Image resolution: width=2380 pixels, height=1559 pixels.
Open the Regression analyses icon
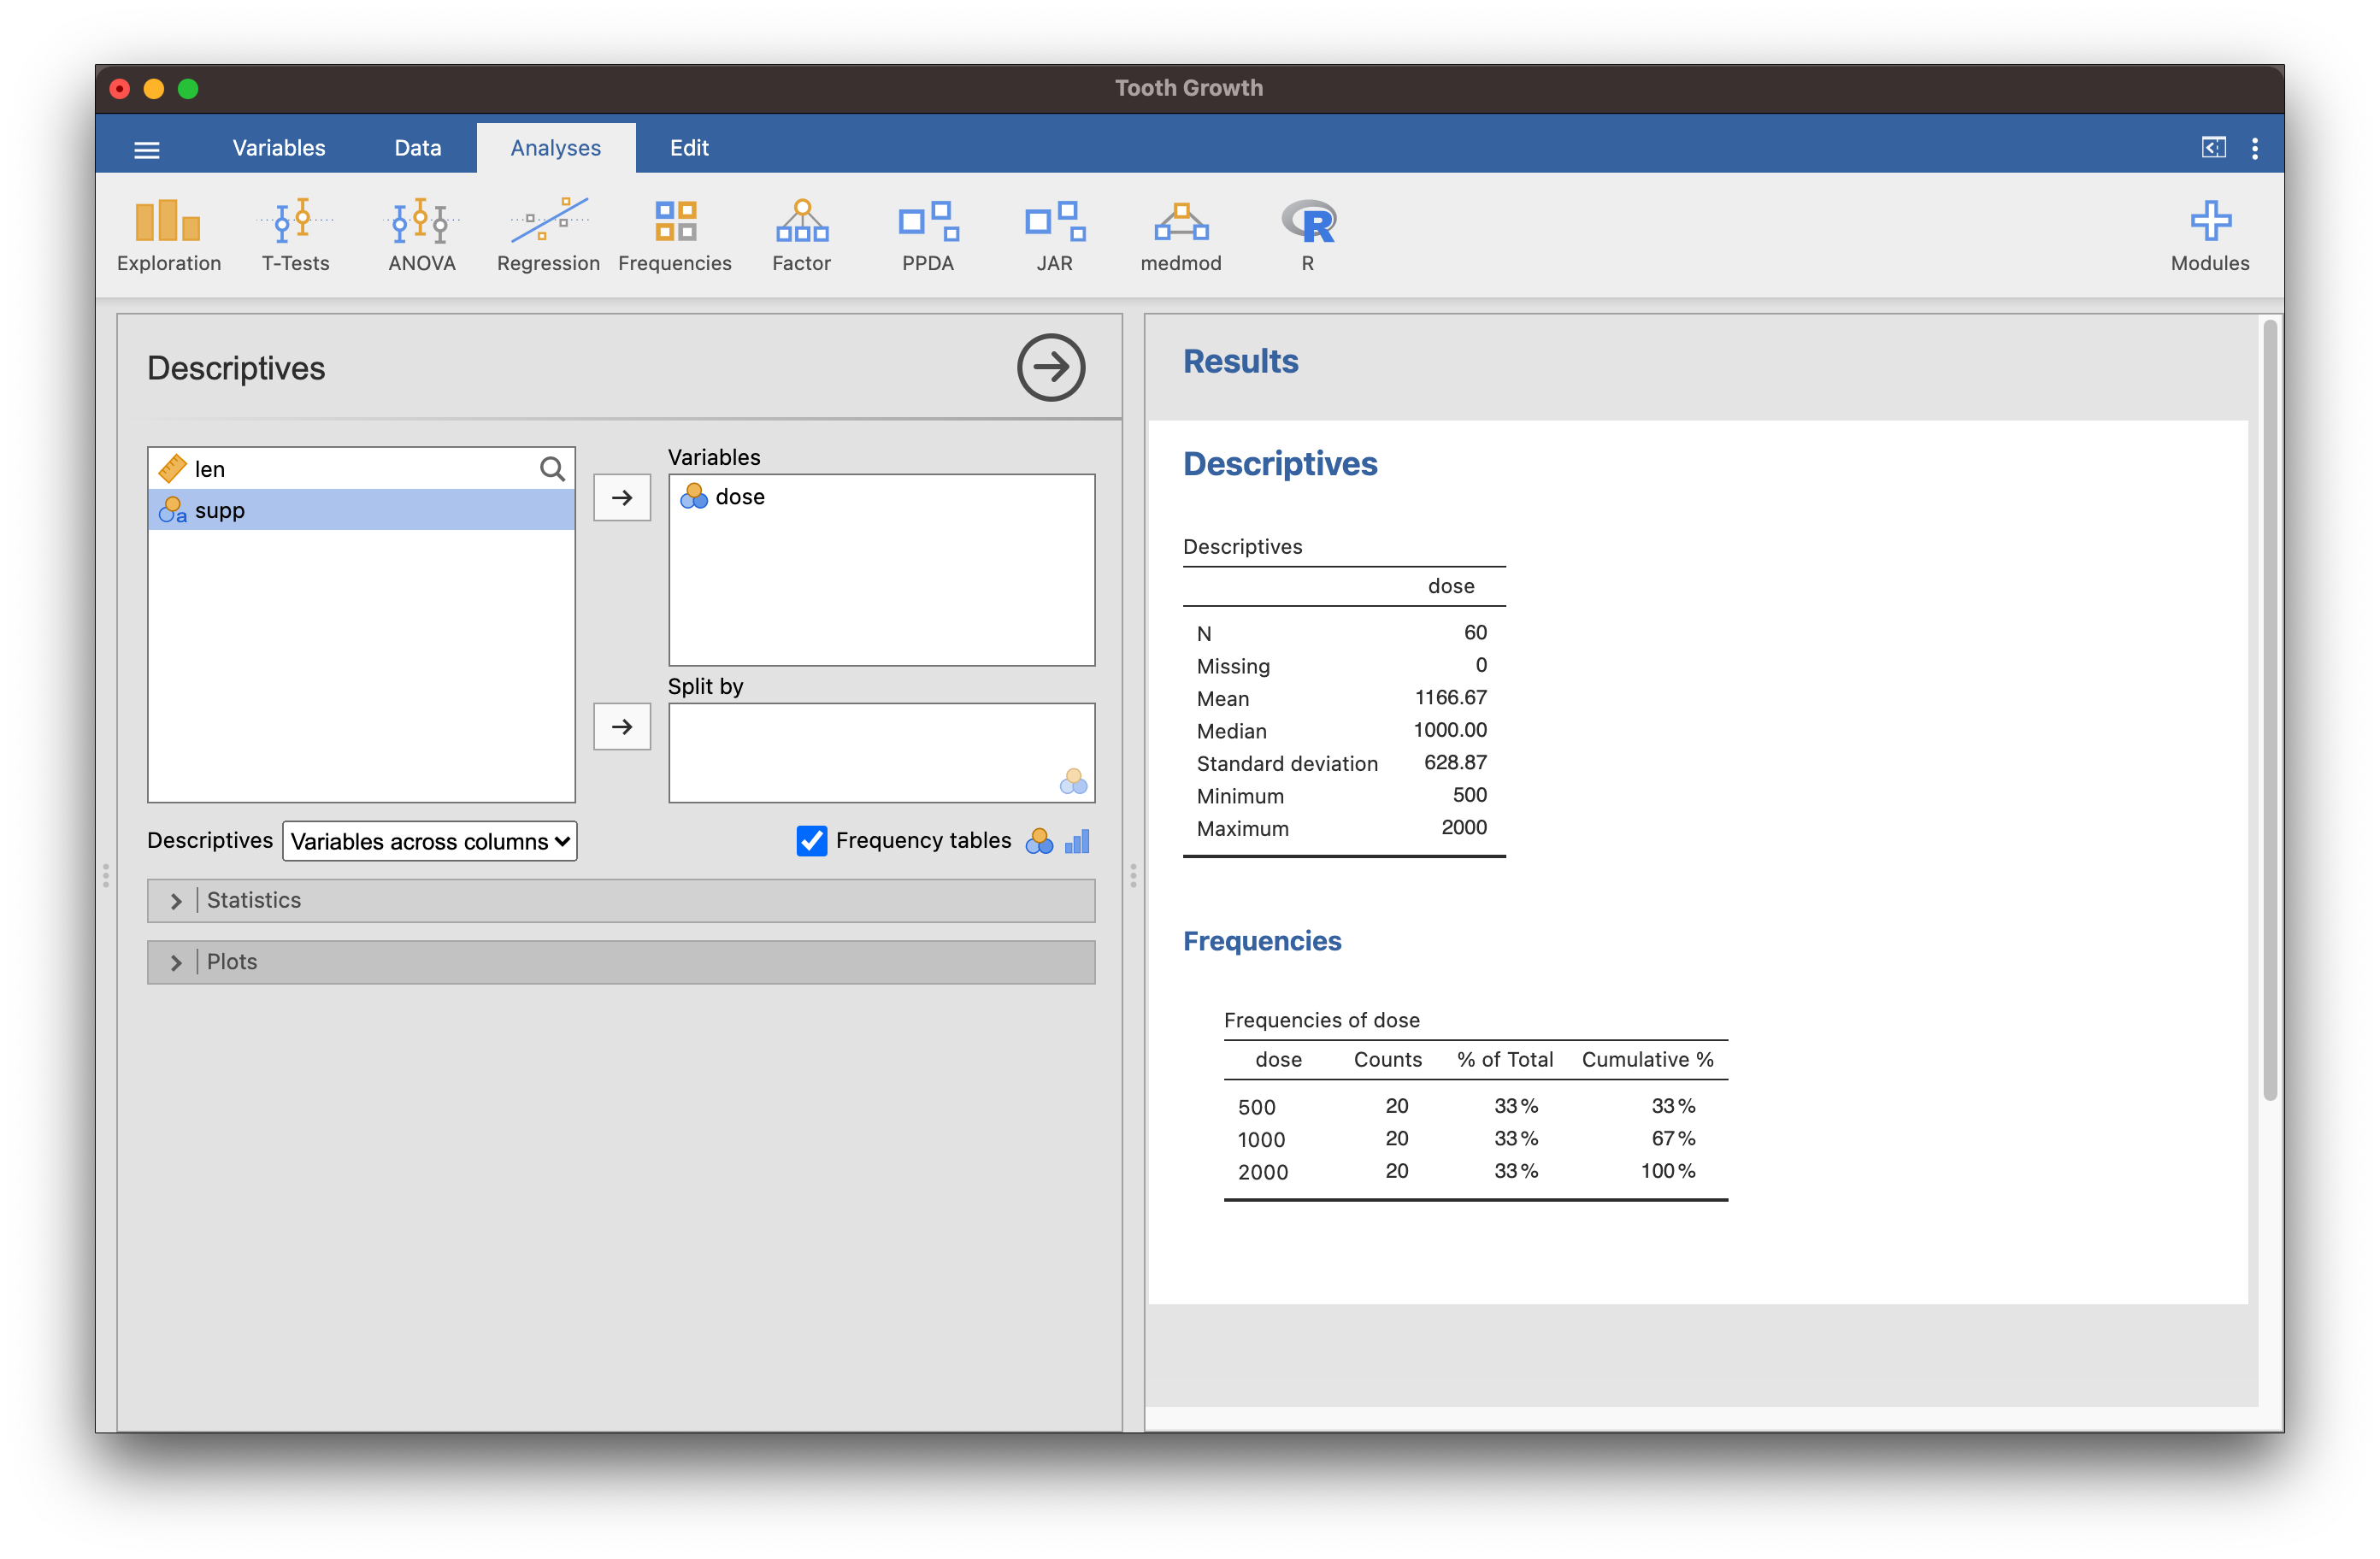pyautogui.click(x=548, y=235)
